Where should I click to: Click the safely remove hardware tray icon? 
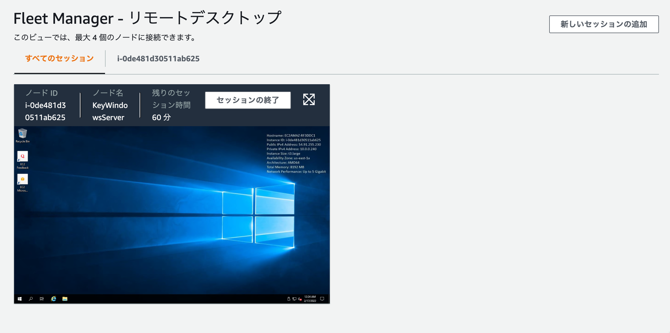point(289,299)
